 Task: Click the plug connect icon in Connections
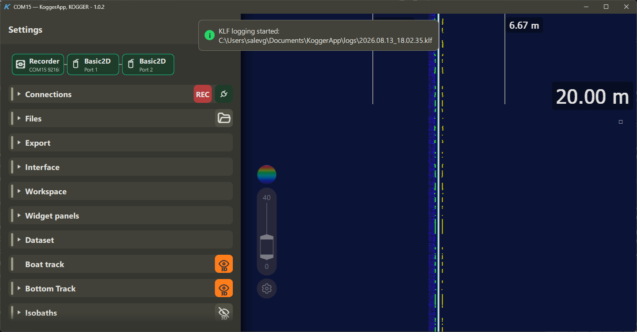[224, 94]
